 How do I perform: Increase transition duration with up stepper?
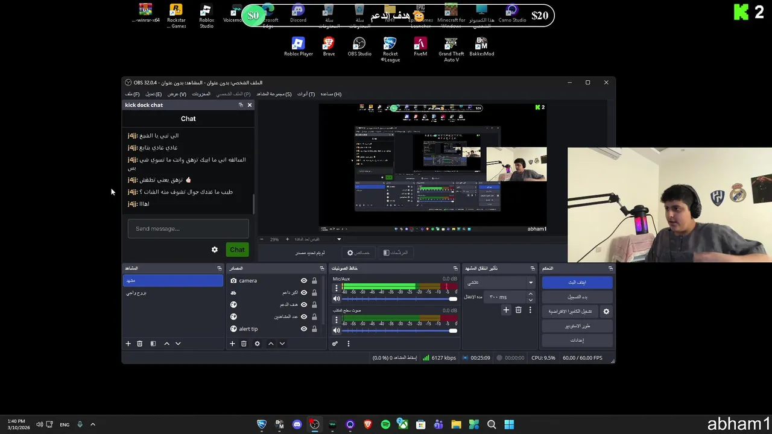click(x=530, y=294)
